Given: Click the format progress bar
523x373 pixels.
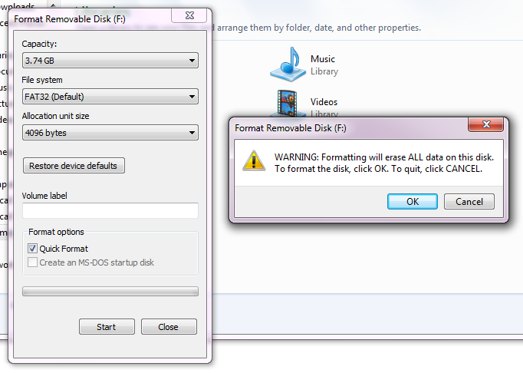Looking at the screenshot, I should coord(110,292).
